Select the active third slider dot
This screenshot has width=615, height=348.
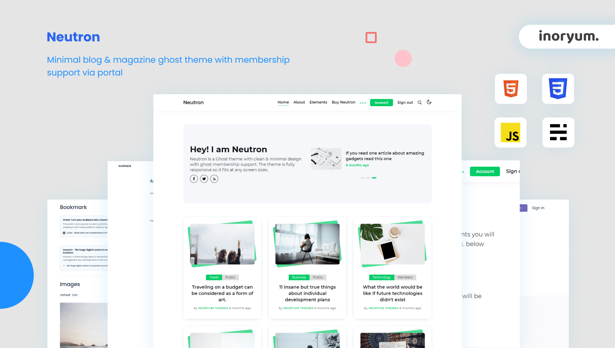point(374,178)
